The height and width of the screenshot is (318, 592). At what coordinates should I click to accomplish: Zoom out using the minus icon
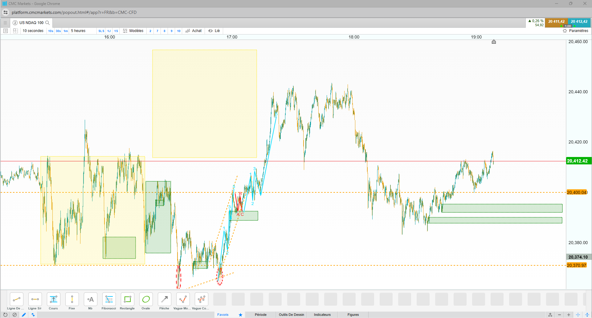click(x=559, y=315)
